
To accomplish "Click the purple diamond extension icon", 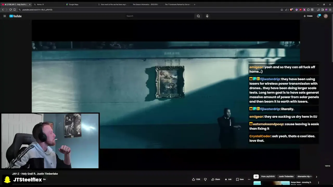I will [x=296, y=10].
